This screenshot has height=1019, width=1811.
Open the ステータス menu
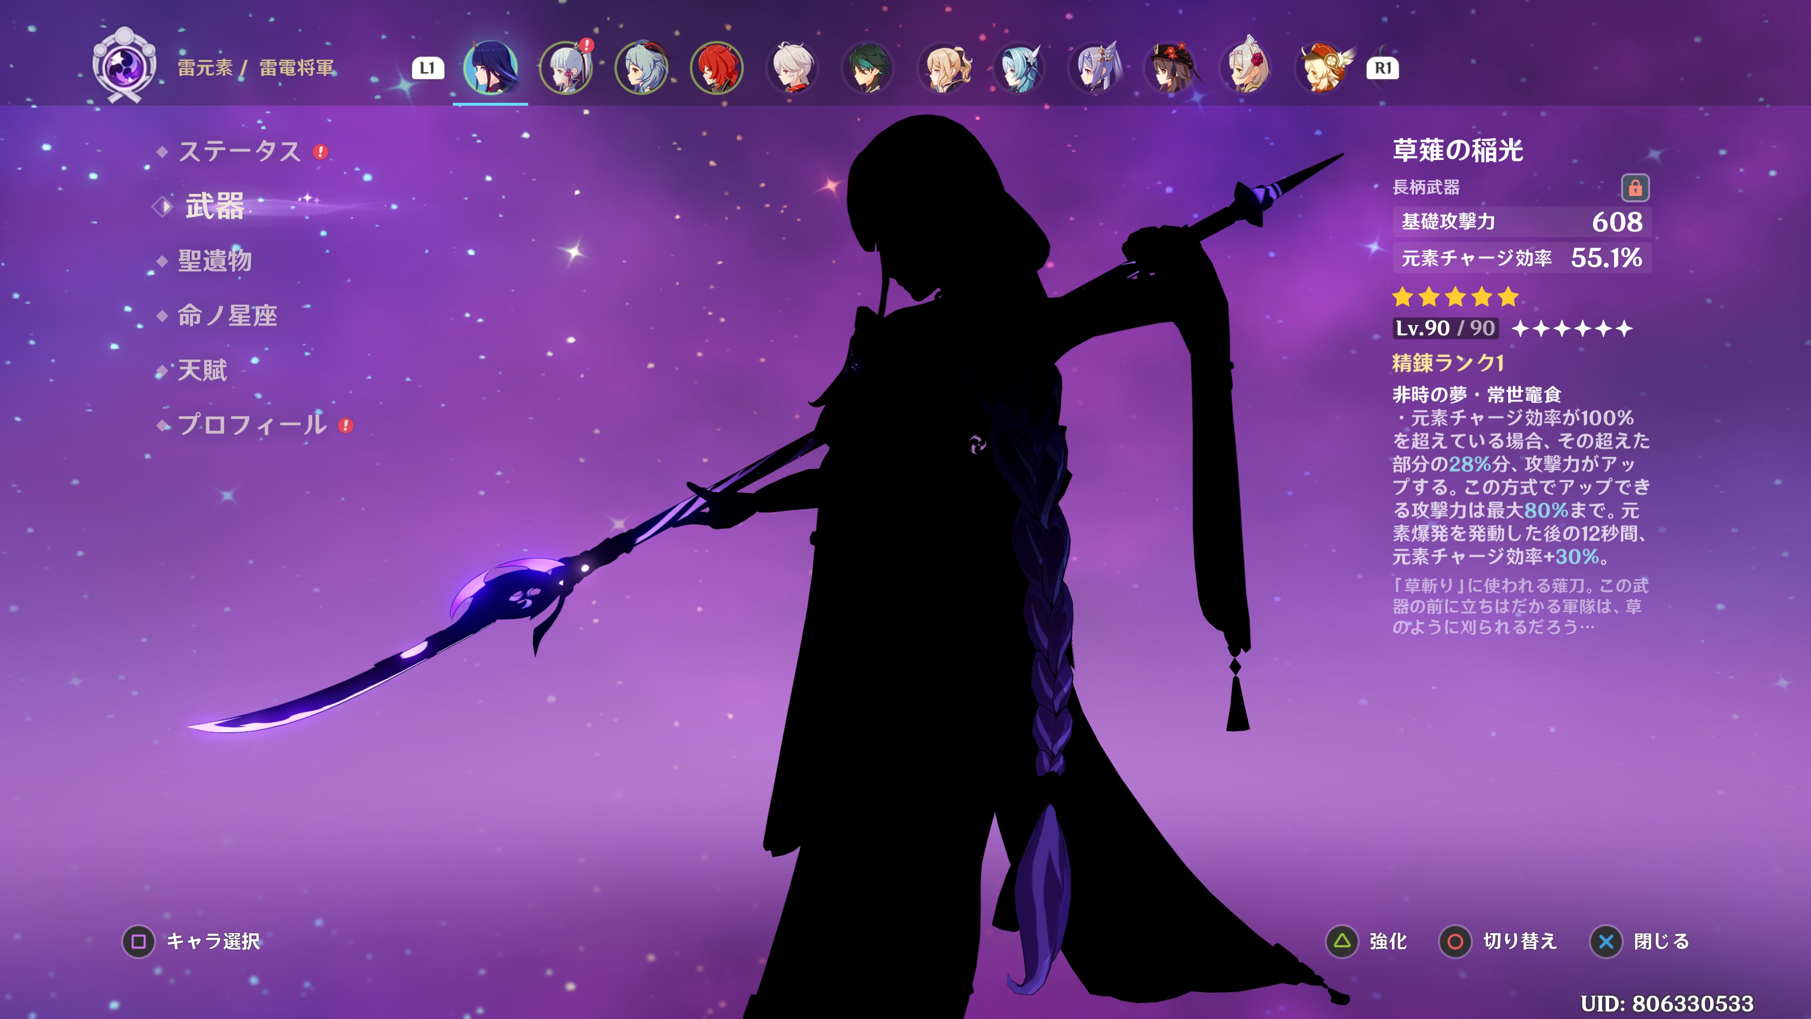[239, 151]
